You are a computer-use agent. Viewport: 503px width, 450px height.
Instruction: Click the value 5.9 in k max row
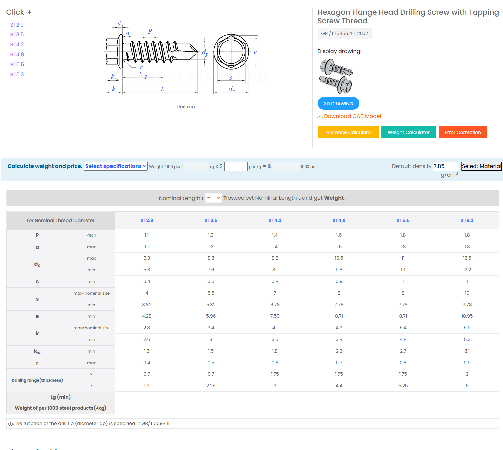(x=467, y=328)
